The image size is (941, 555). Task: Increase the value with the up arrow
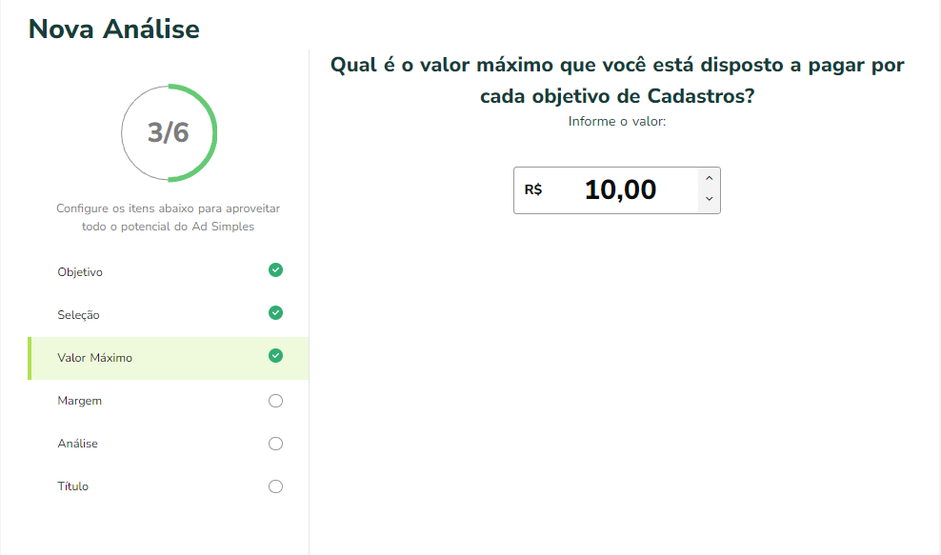pos(709,178)
